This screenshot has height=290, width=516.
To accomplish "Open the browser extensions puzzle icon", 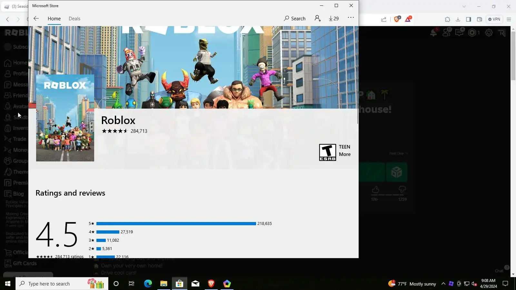I will [447, 19].
